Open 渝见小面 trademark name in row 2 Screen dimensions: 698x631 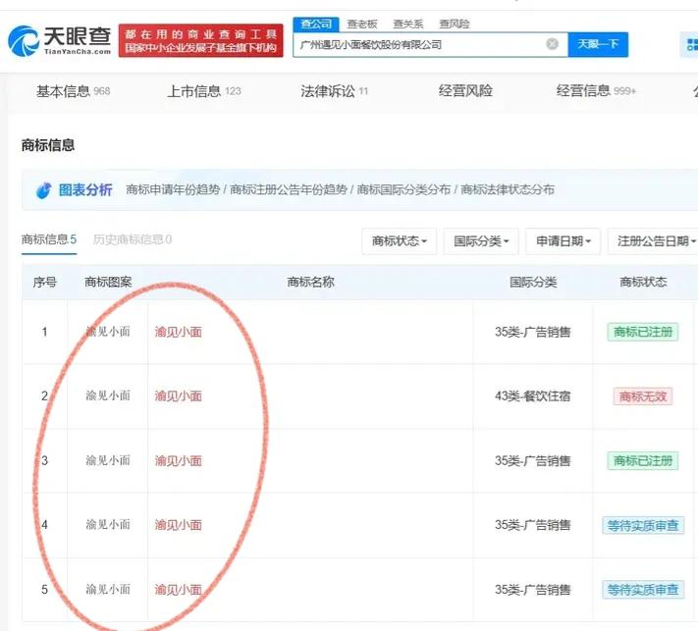pos(178,396)
